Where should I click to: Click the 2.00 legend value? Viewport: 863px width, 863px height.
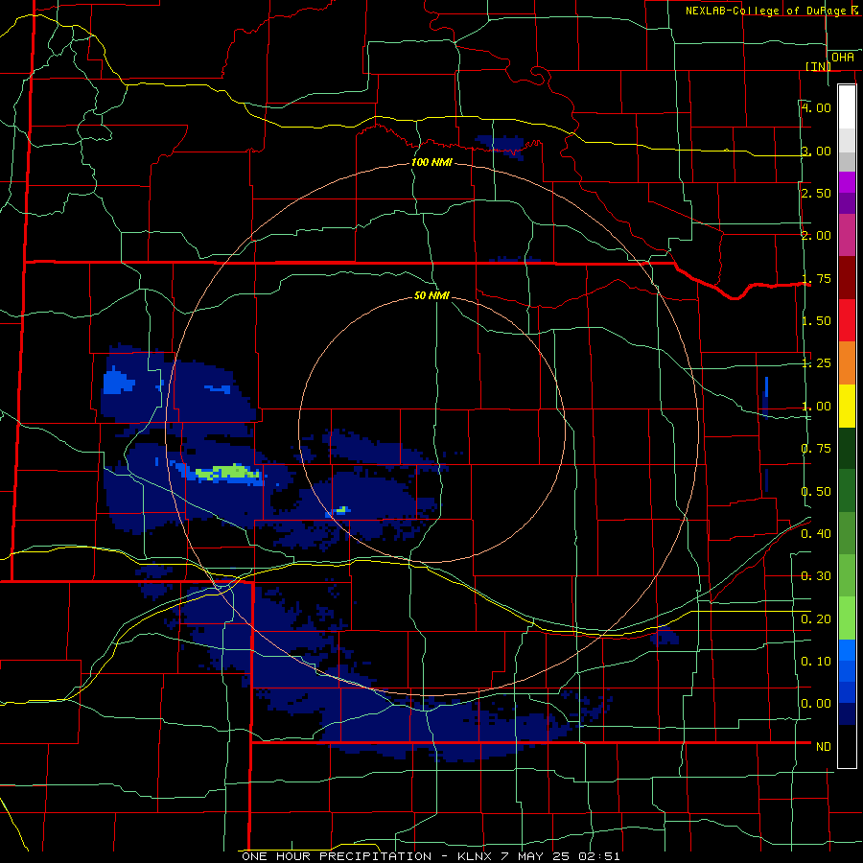point(816,236)
